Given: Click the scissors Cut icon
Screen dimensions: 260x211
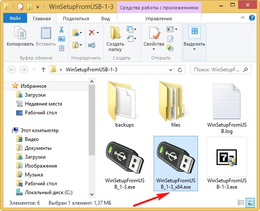Looking at the screenshot, I should coord(62,30).
